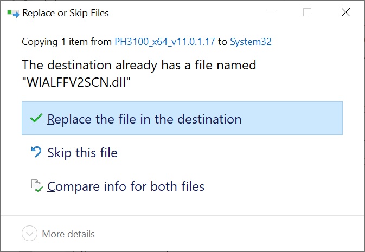Click blank footer area right of More details
365x252 pixels.
(x=228, y=234)
